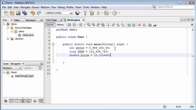Image resolution: width=196 pixels, height=110 pixels.
Task: Collapse the Source Packages node
Action: (x=8, y=28)
